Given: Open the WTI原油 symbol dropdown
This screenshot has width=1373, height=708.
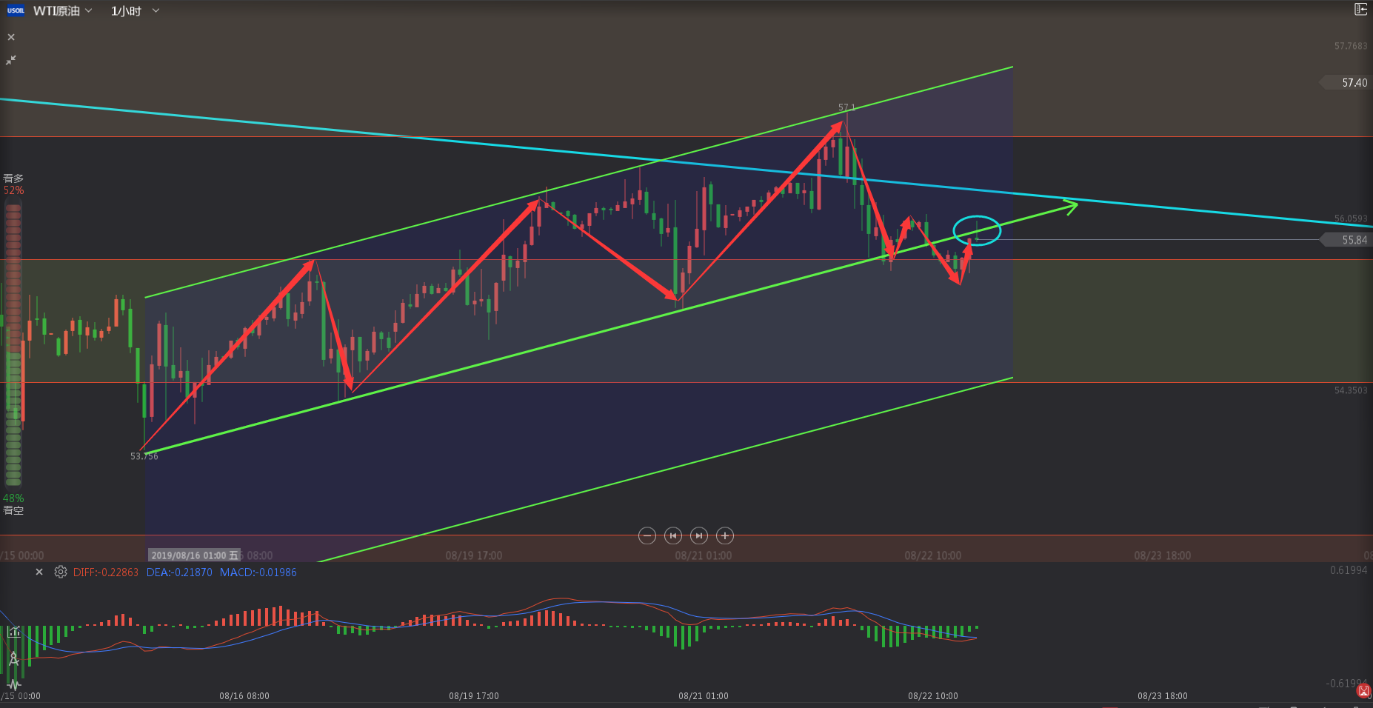Looking at the screenshot, I should tap(63, 10).
